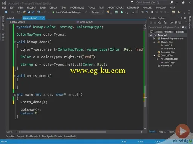This screenshot has height=144, width=193.
Task: Switch to the stdafx.h tab
Action: 11,18
